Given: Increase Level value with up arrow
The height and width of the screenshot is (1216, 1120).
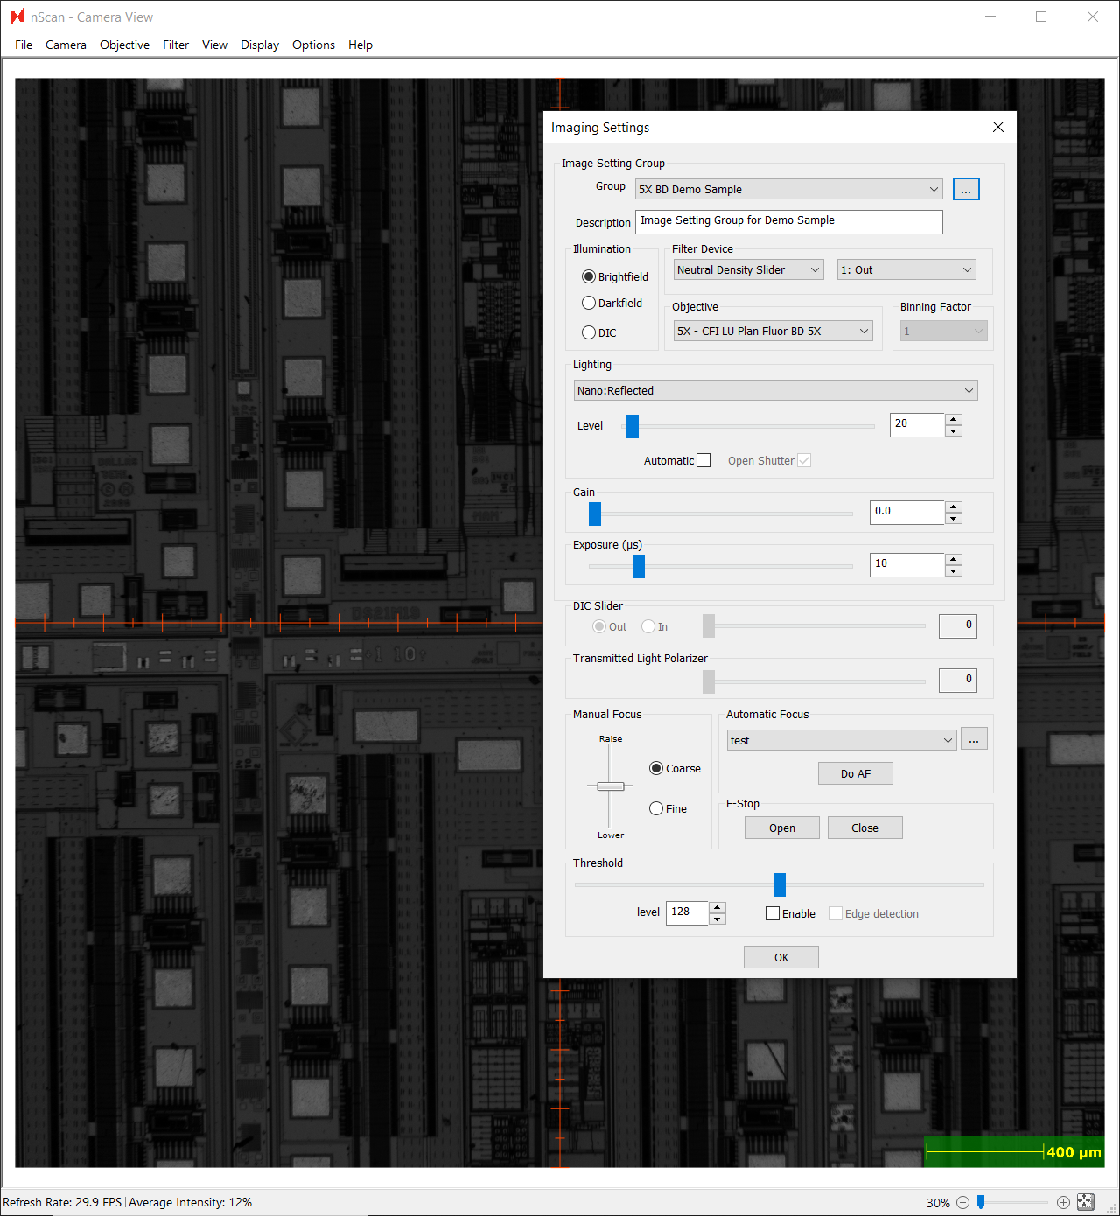Looking at the screenshot, I should pyautogui.click(x=954, y=419).
